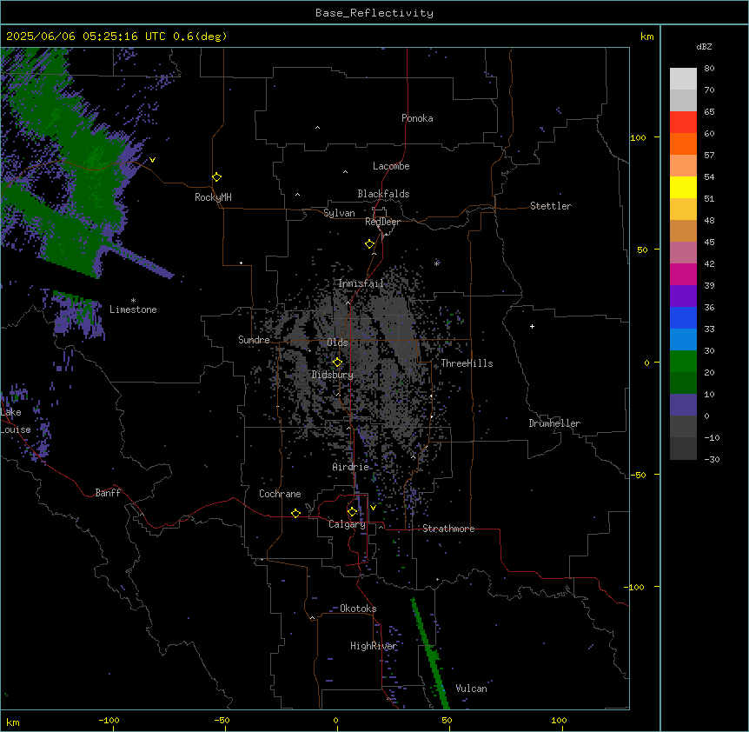Click the Stettler city label

pyautogui.click(x=551, y=206)
